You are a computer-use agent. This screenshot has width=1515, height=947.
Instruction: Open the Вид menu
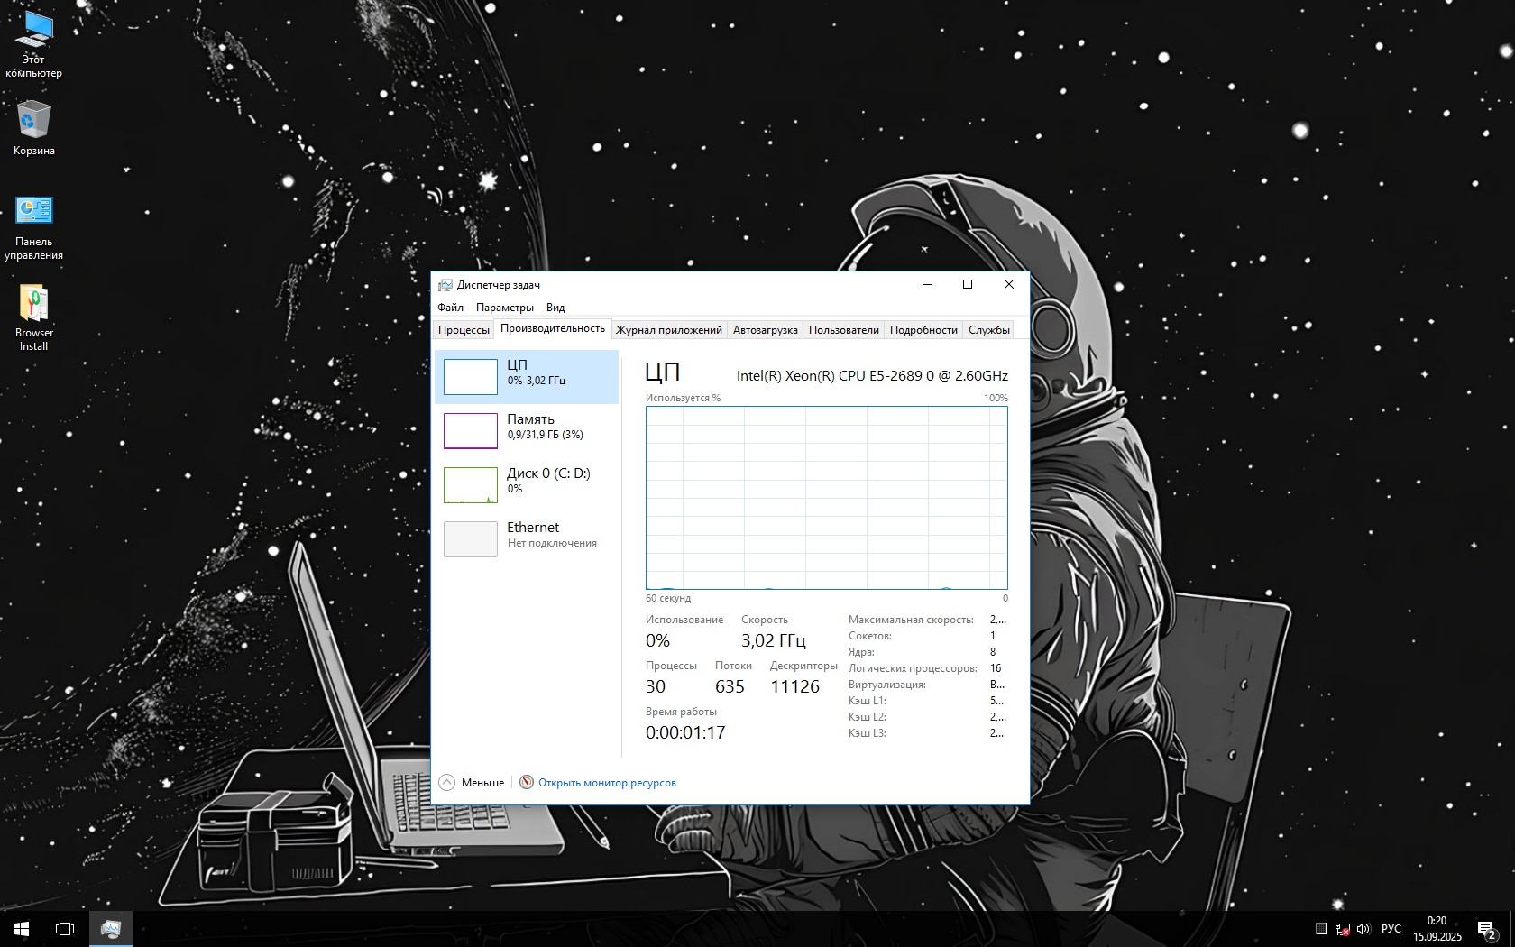point(555,308)
